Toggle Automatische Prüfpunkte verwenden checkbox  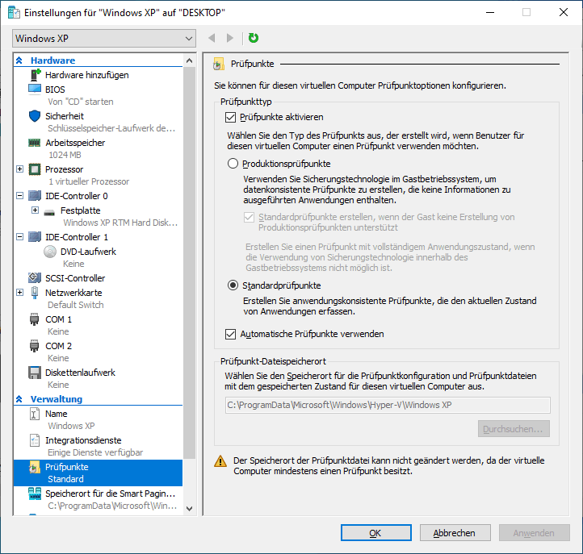[230, 334]
